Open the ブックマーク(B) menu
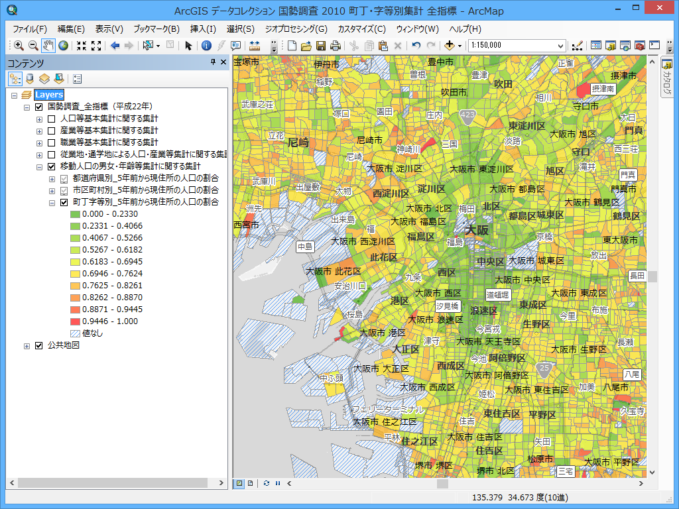Image resolution: width=679 pixels, height=509 pixels. (156, 29)
